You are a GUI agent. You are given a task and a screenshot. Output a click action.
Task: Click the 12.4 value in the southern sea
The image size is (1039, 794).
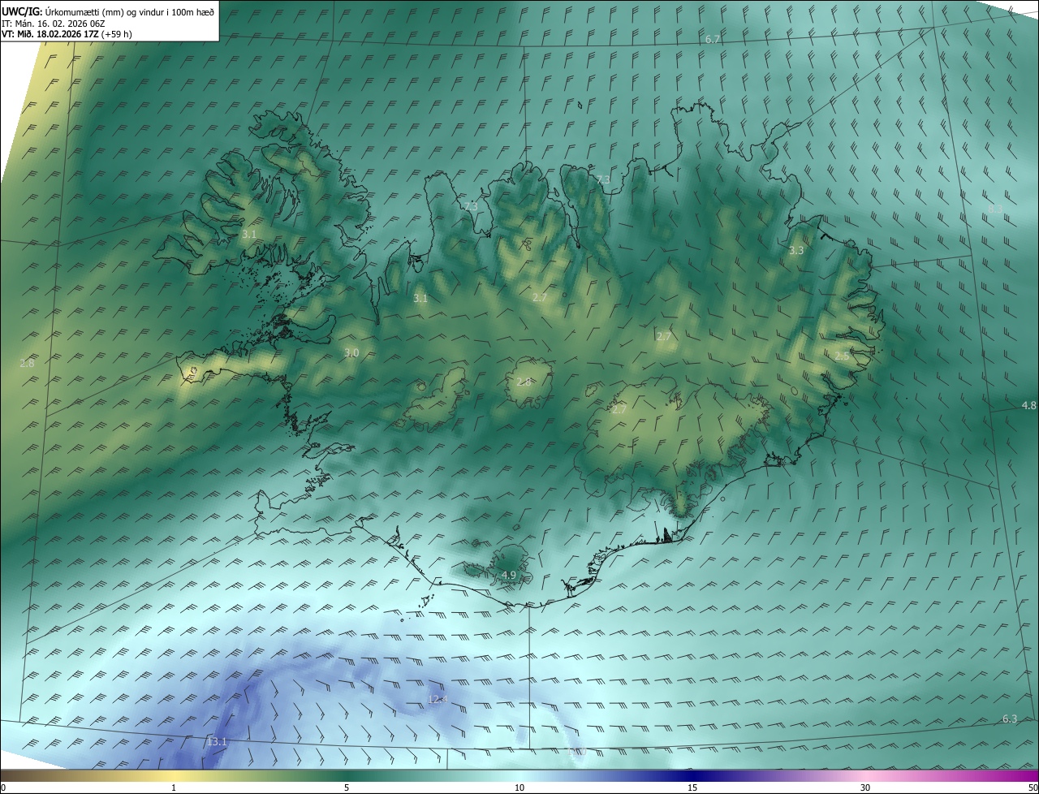coord(438,699)
